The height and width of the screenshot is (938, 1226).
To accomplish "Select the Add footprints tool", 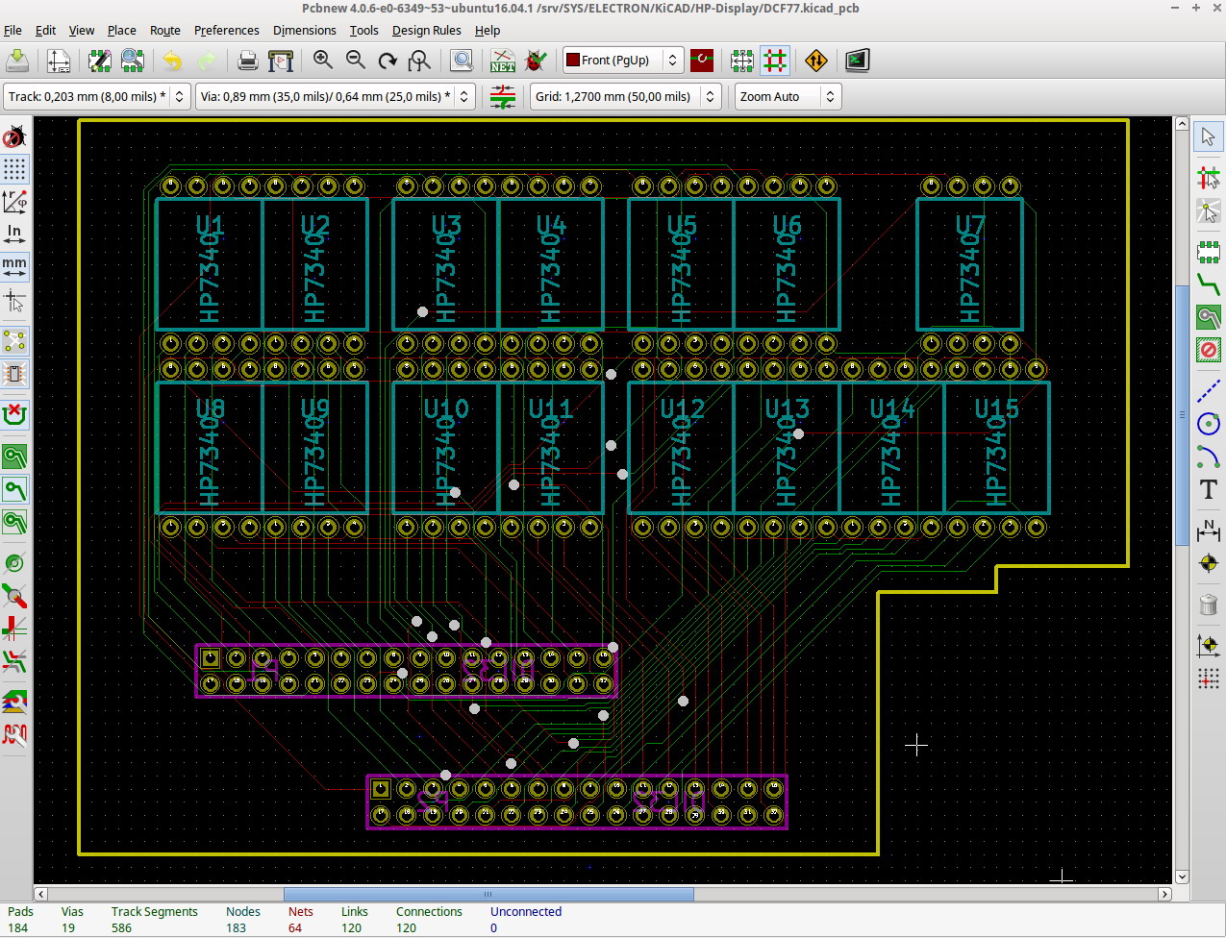I will coord(1209,252).
